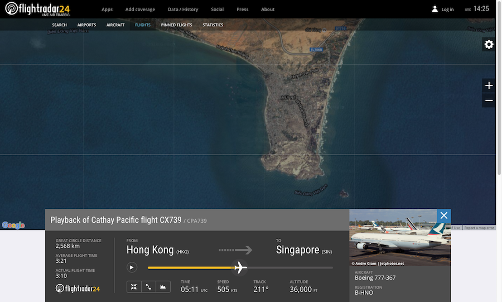Click the time value 05:11 UTC

pos(194,290)
